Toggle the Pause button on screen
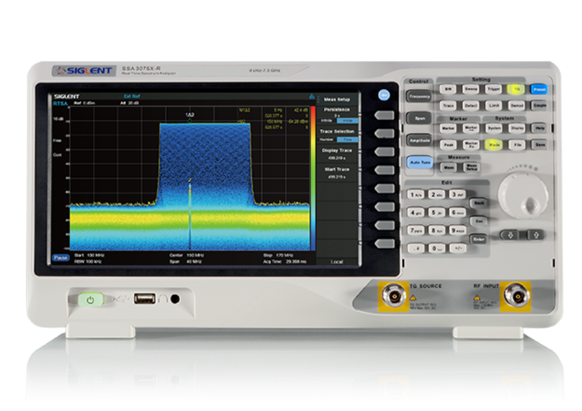Screen dimensions: 582x411 click(60, 257)
